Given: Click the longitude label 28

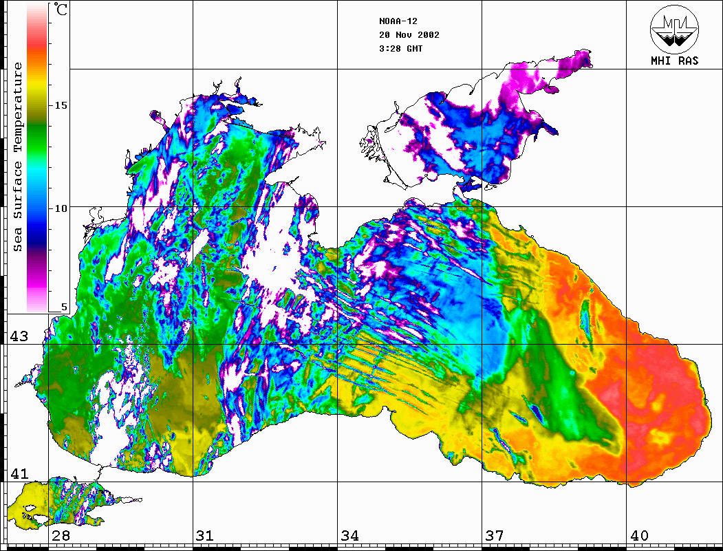Looking at the screenshot, I should [61, 535].
